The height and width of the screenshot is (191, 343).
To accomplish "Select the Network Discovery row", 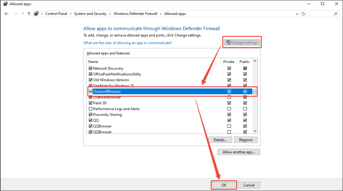I will tap(170, 68).
